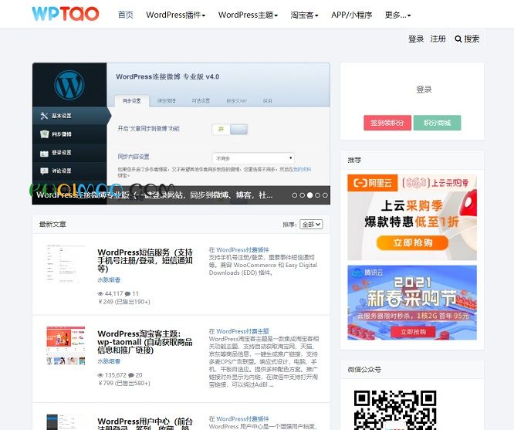Click the WeChat QR code image
Viewport: 514px width, 430px height.
[x=395, y=410]
